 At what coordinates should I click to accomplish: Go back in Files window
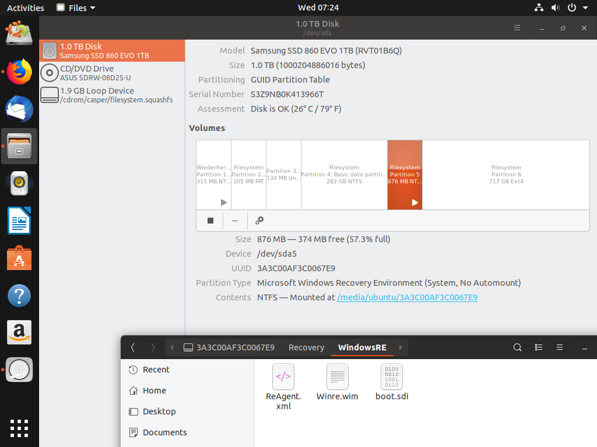132,347
